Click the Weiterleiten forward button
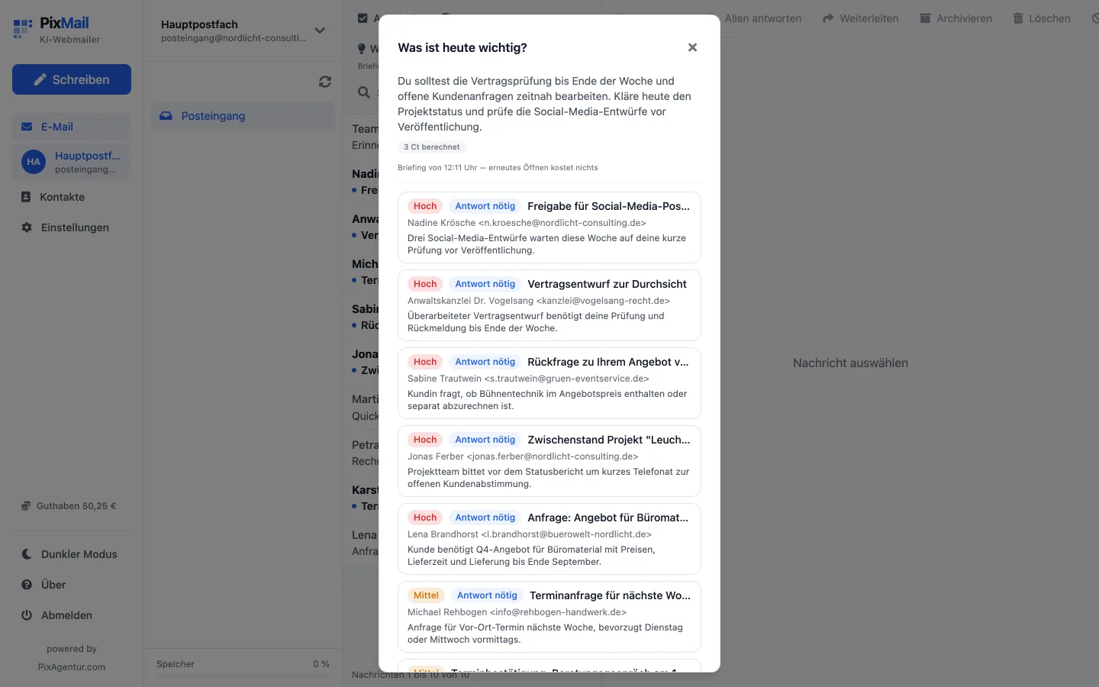This screenshot has height=687, width=1099. pos(860,18)
